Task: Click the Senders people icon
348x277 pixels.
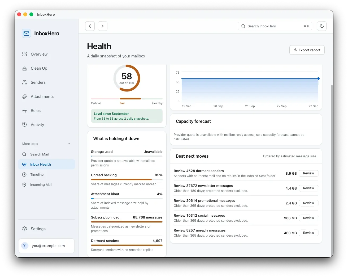Action: (x=25, y=82)
